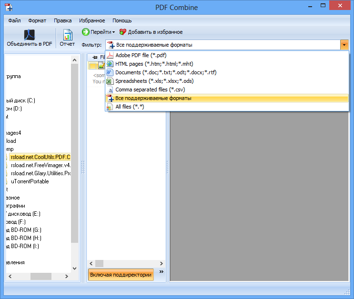
Task: Select овод (F:) in tree
Action: click(15, 222)
